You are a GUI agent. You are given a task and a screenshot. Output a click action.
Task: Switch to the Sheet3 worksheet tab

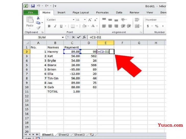click(79, 135)
